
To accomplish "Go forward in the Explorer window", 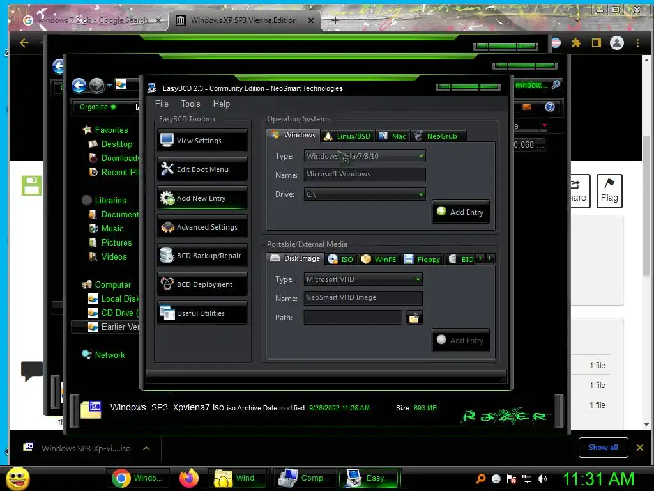I will click(97, 85).
